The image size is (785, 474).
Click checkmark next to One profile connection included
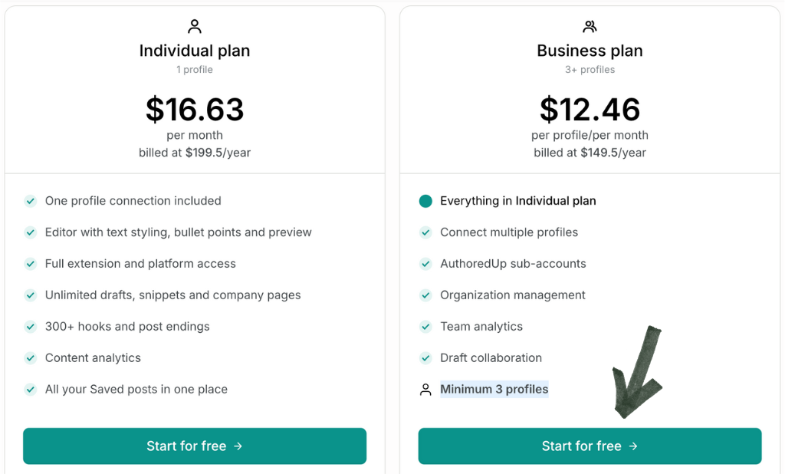point(31,201)
